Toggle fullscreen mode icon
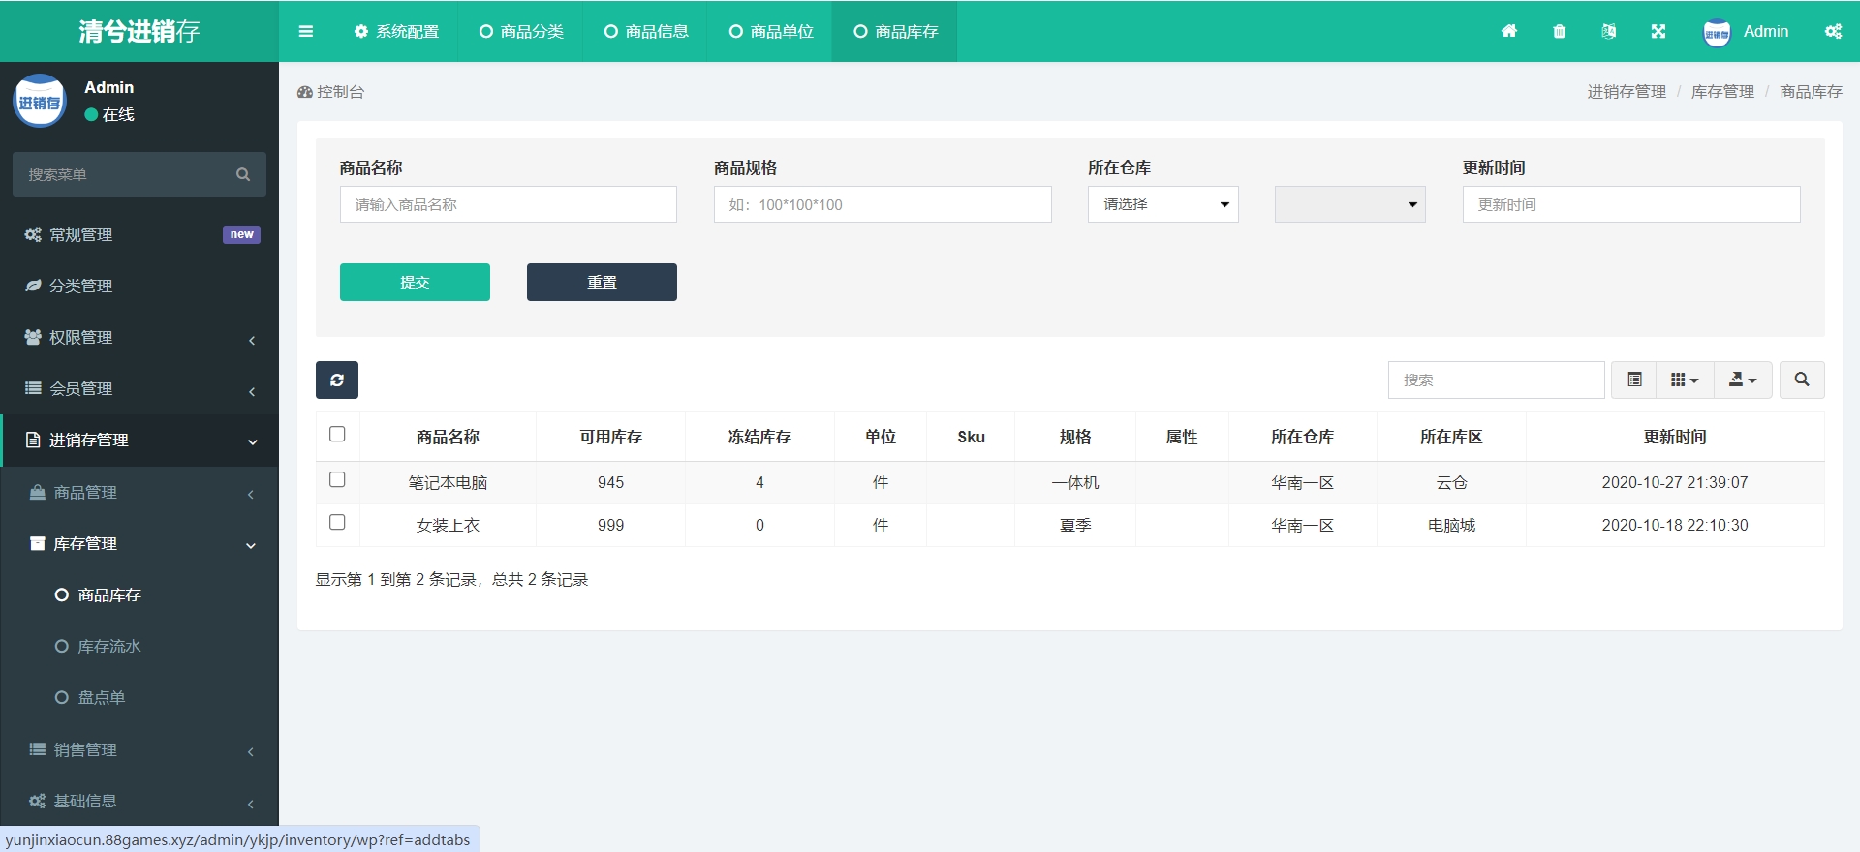This screenshot has height=852, width=1860. (1658, 31)
